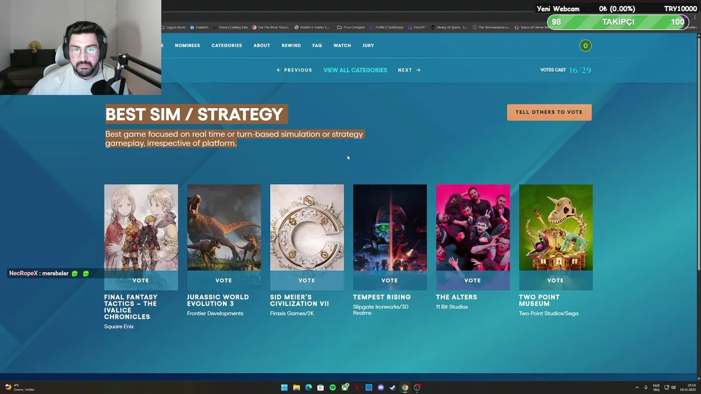The image size is (701, 394).
Task: Click the votes cast 16/29 counter
Action: pos(566,70)
